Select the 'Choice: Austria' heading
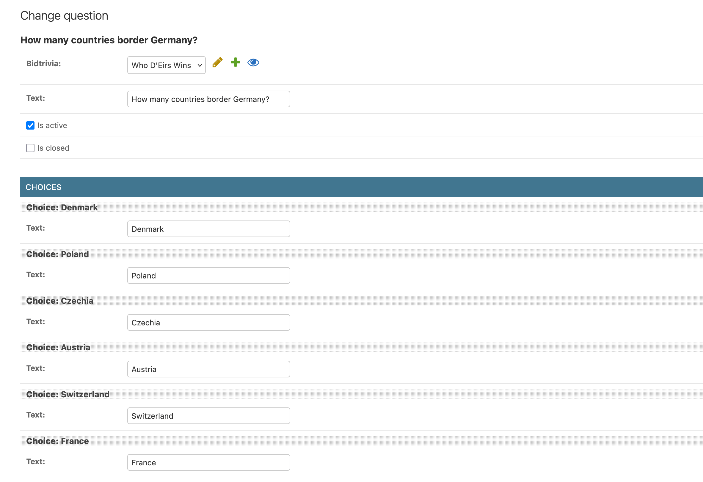 coord(58,347)
